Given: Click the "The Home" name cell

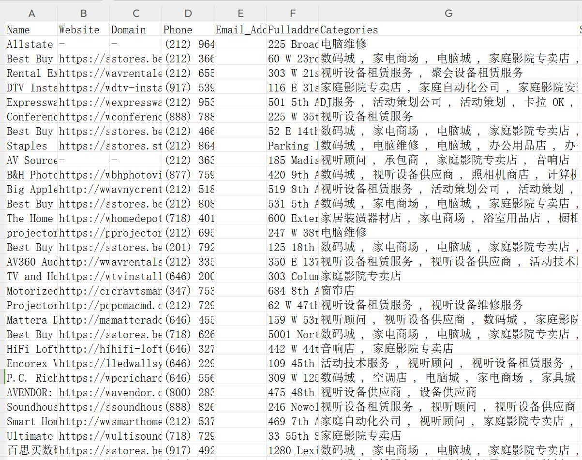Looking at the screenshot, I should pos(31,218).
